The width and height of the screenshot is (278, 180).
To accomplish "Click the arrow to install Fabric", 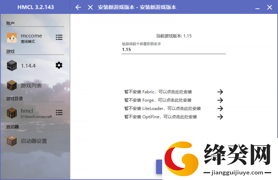I will point(220,92).
